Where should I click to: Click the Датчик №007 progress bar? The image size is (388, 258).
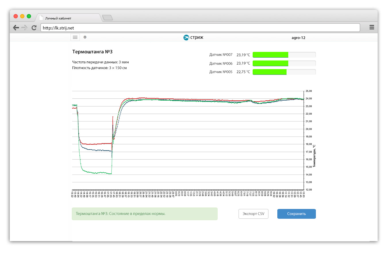pyautogui.click(x=284, y=55)
